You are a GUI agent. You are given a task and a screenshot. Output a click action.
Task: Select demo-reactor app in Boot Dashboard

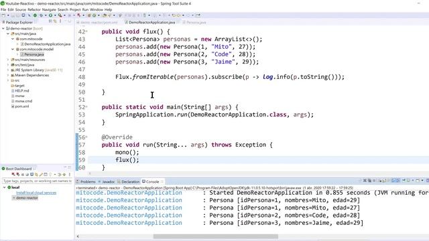click(x=27, y=198)
